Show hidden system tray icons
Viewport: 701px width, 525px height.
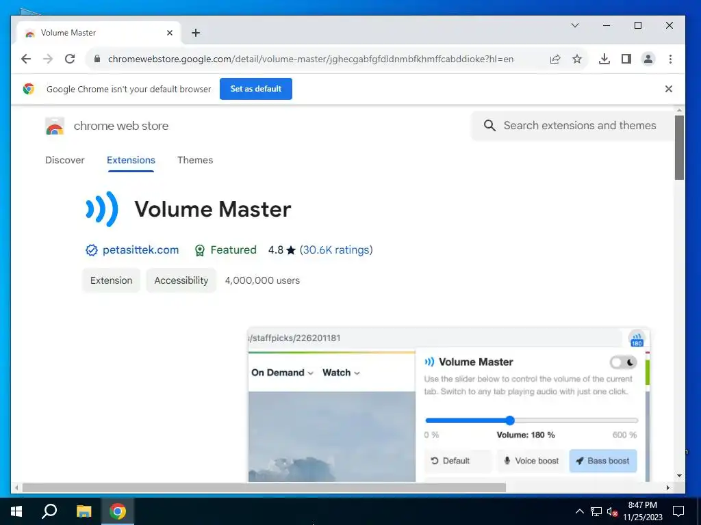click(x=579, y=511)
